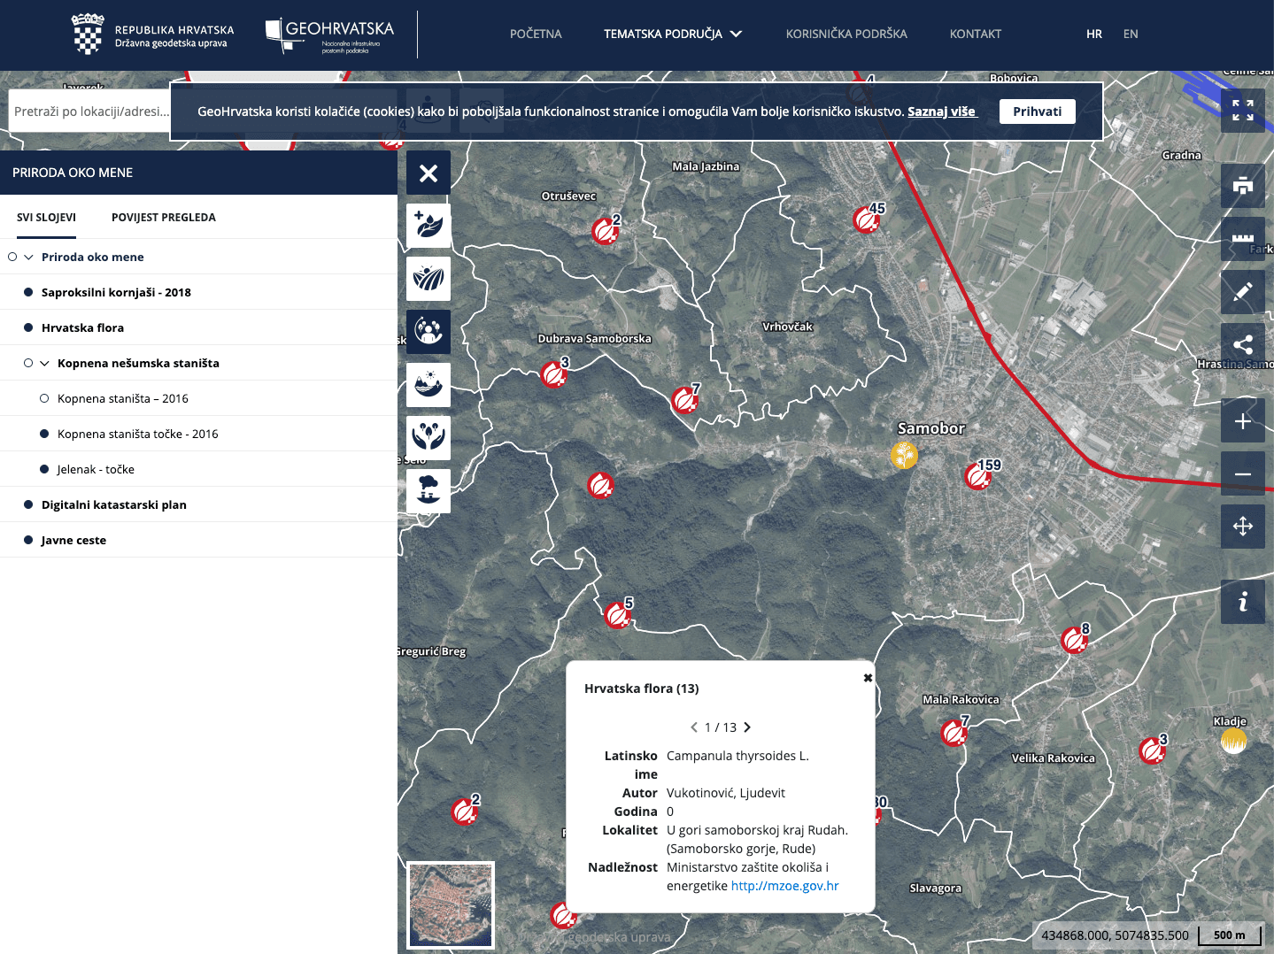1274x954 pixels.
Task: Click the yellow marker at Samobor
Action: [x=904, y=456]
